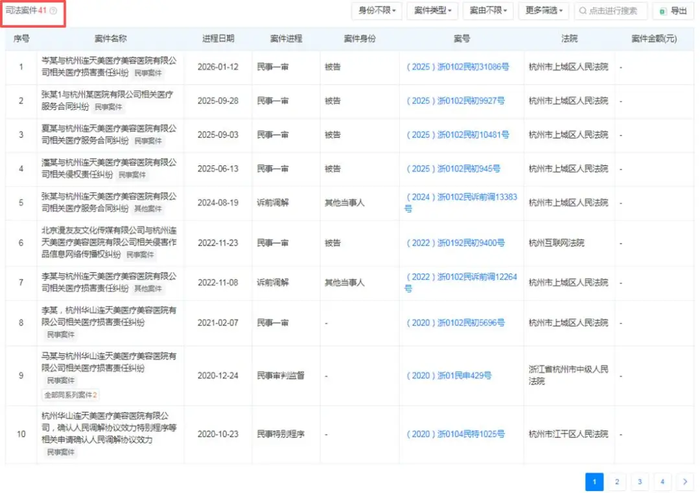Open case link (2025)浙0102民初945号

(x=453, y=168)
